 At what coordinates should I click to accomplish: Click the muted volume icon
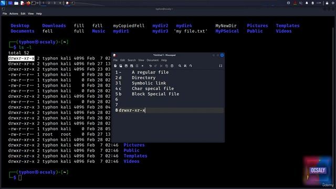point(301,3)
